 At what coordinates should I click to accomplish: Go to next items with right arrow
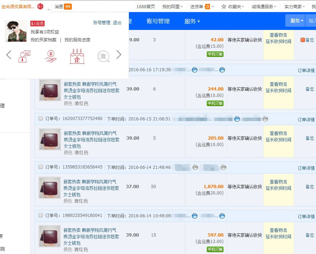(119, 55)
